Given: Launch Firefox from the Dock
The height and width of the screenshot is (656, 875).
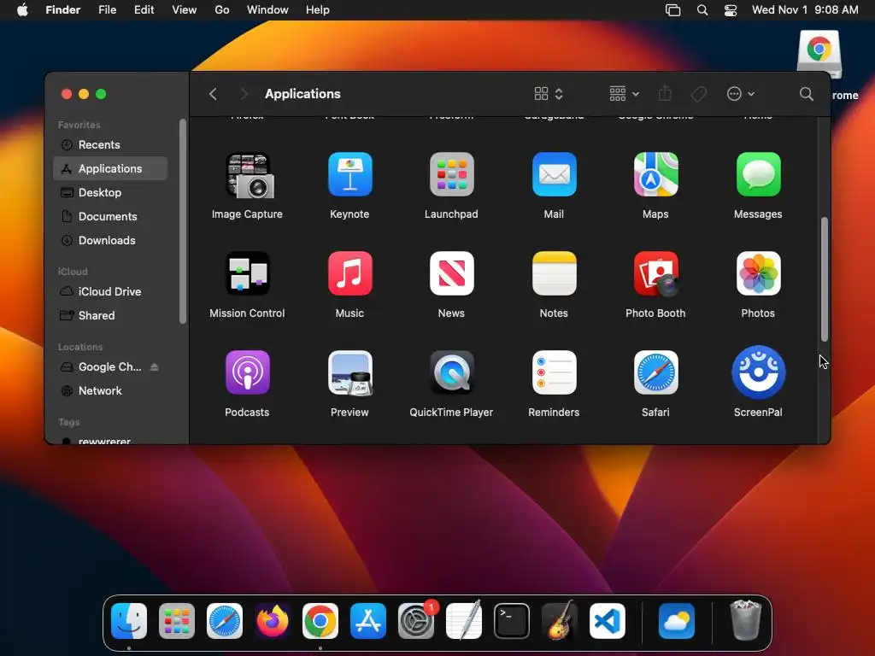Looking at the screenshot, I should 273,621.
